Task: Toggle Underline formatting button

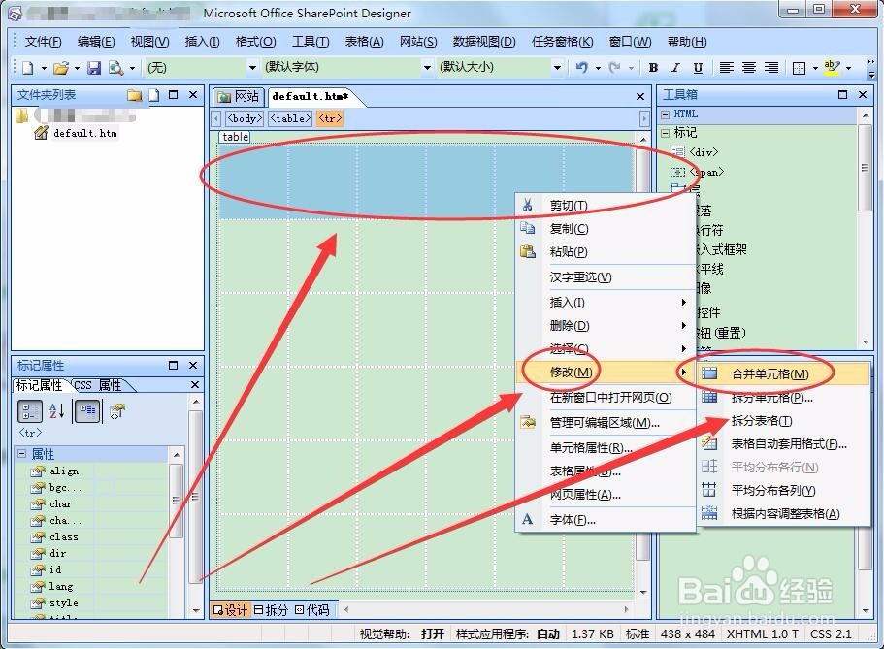Action: tap(698, 68)
